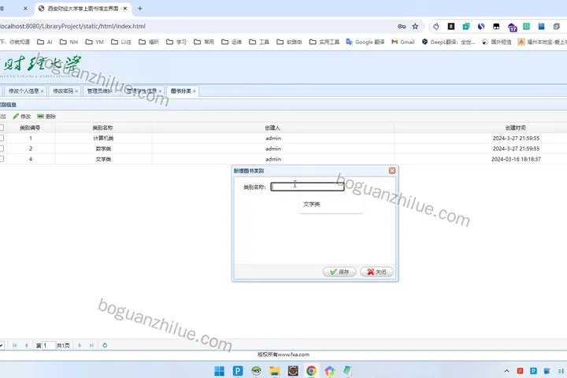Sort by the 创建时间 column header

coord(516,128)
